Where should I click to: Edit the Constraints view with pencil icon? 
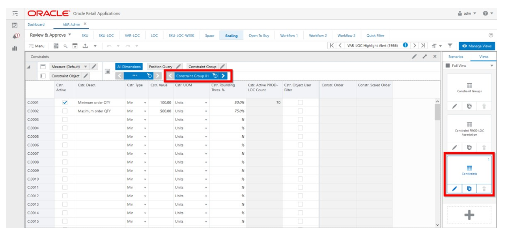(454, 189)
